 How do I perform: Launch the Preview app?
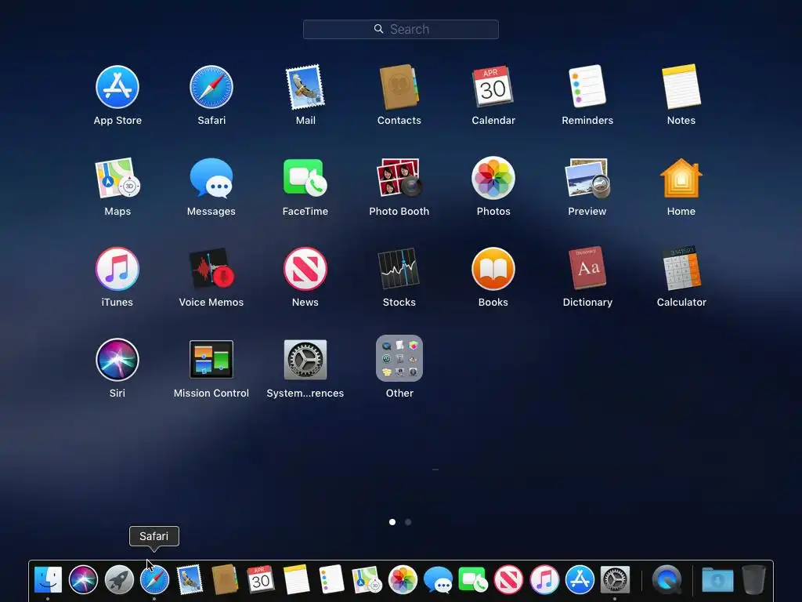click(x=587, y=178)
